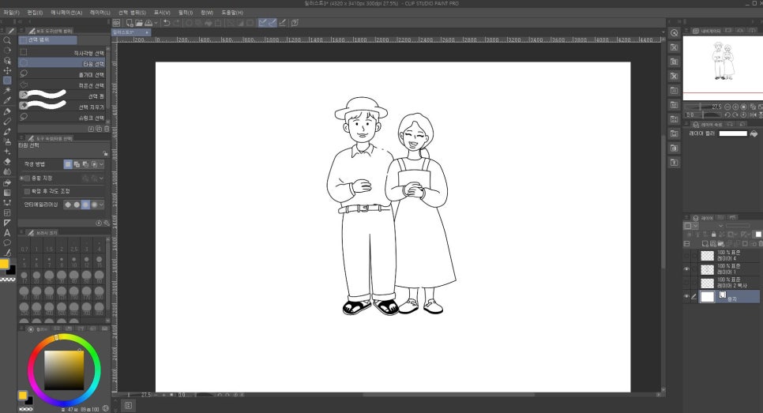This screenshot has width=763, height=413.
Task: Click the canvas display button below canvas
Action: (x=128, y=405)
